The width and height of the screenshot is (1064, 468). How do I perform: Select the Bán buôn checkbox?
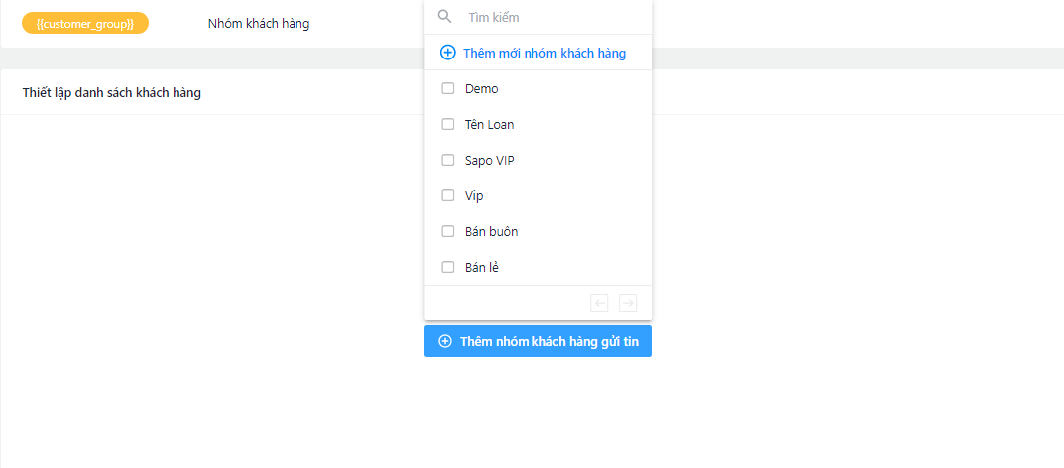click(x=448, y=231)
